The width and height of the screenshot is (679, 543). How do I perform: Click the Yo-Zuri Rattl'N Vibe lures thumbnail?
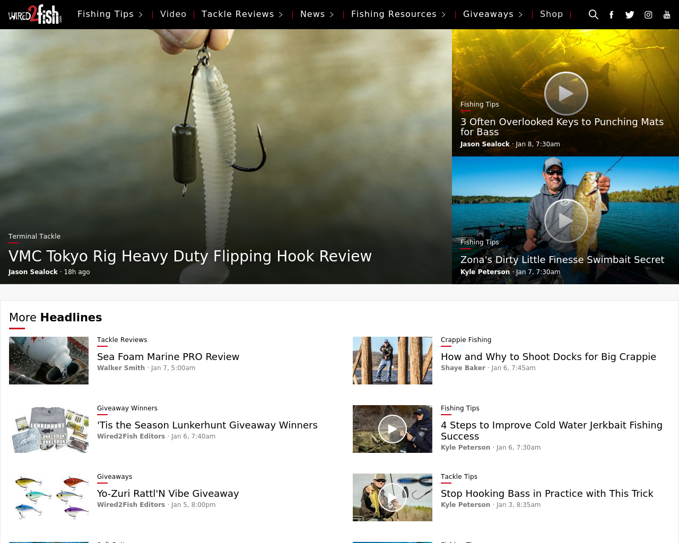[x=49, y=497]
